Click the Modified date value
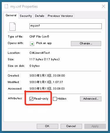 pos(46,82)
